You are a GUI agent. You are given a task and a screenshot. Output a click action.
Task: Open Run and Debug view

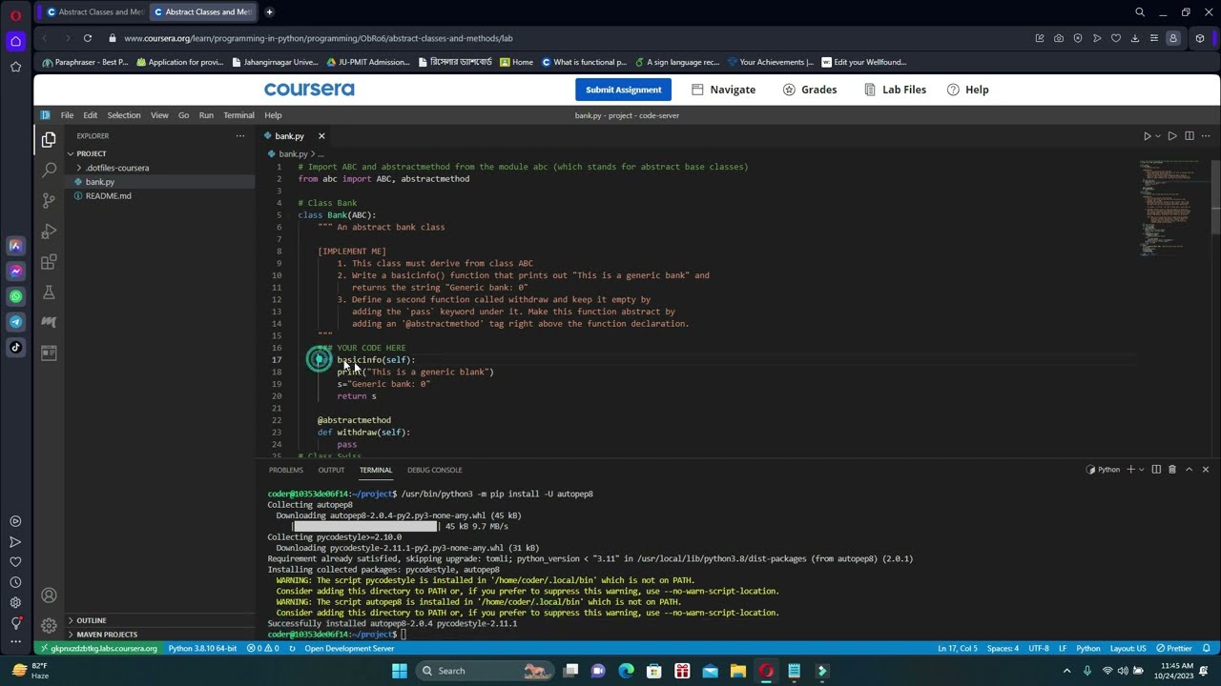(x=49, y=232)
